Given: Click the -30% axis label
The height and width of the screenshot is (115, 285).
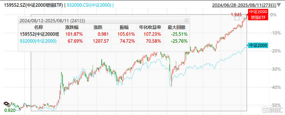Looking at the screenshot, I should point(275,69).
